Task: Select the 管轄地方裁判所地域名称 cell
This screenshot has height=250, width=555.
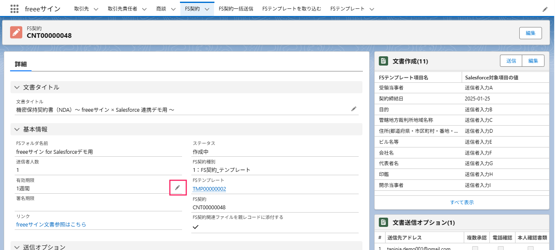Action: [x=406, y=120]
